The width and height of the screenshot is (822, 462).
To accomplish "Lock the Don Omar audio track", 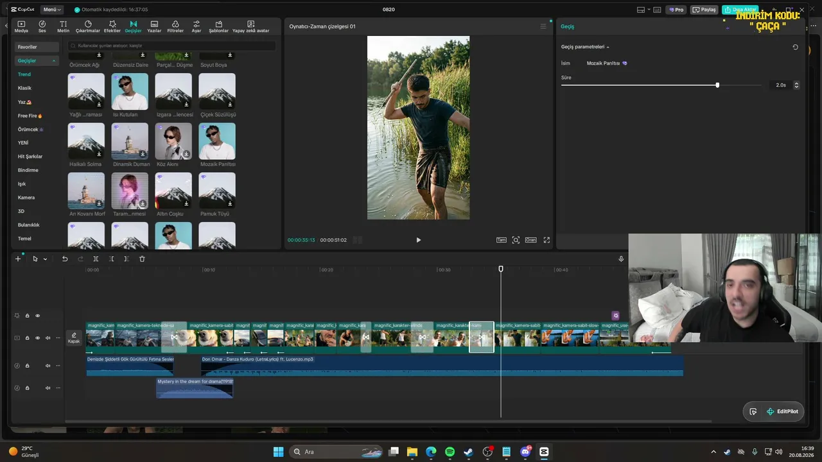I will click(x=27, y=366).
